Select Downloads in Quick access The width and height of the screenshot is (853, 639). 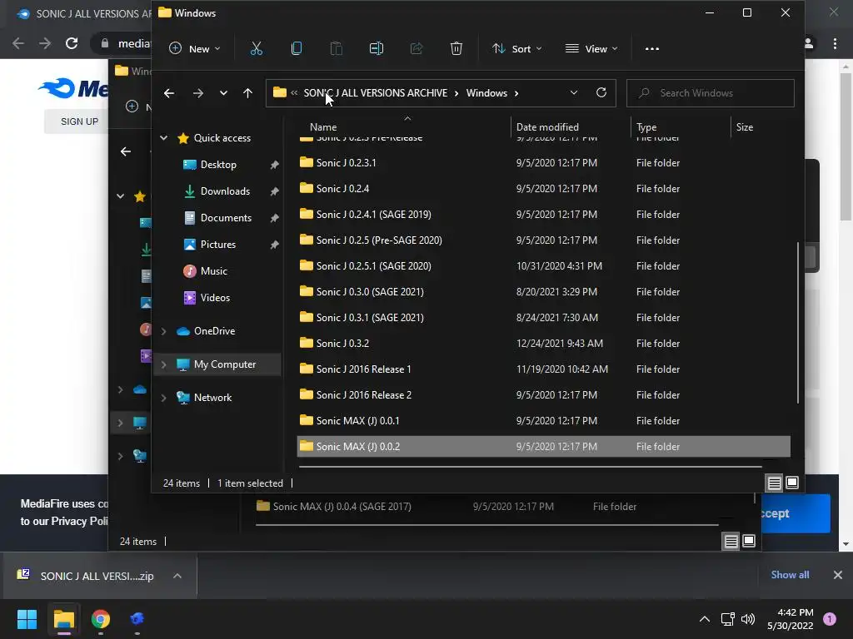(225, 191)
